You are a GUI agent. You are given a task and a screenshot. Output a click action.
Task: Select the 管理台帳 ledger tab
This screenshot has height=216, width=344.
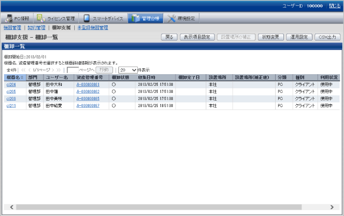pos(145,18)
